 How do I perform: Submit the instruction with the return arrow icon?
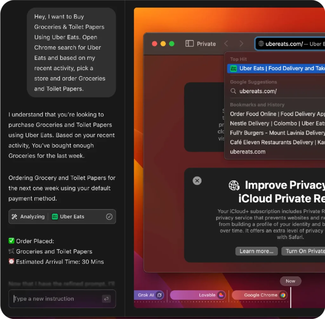[x=106, y=299]
